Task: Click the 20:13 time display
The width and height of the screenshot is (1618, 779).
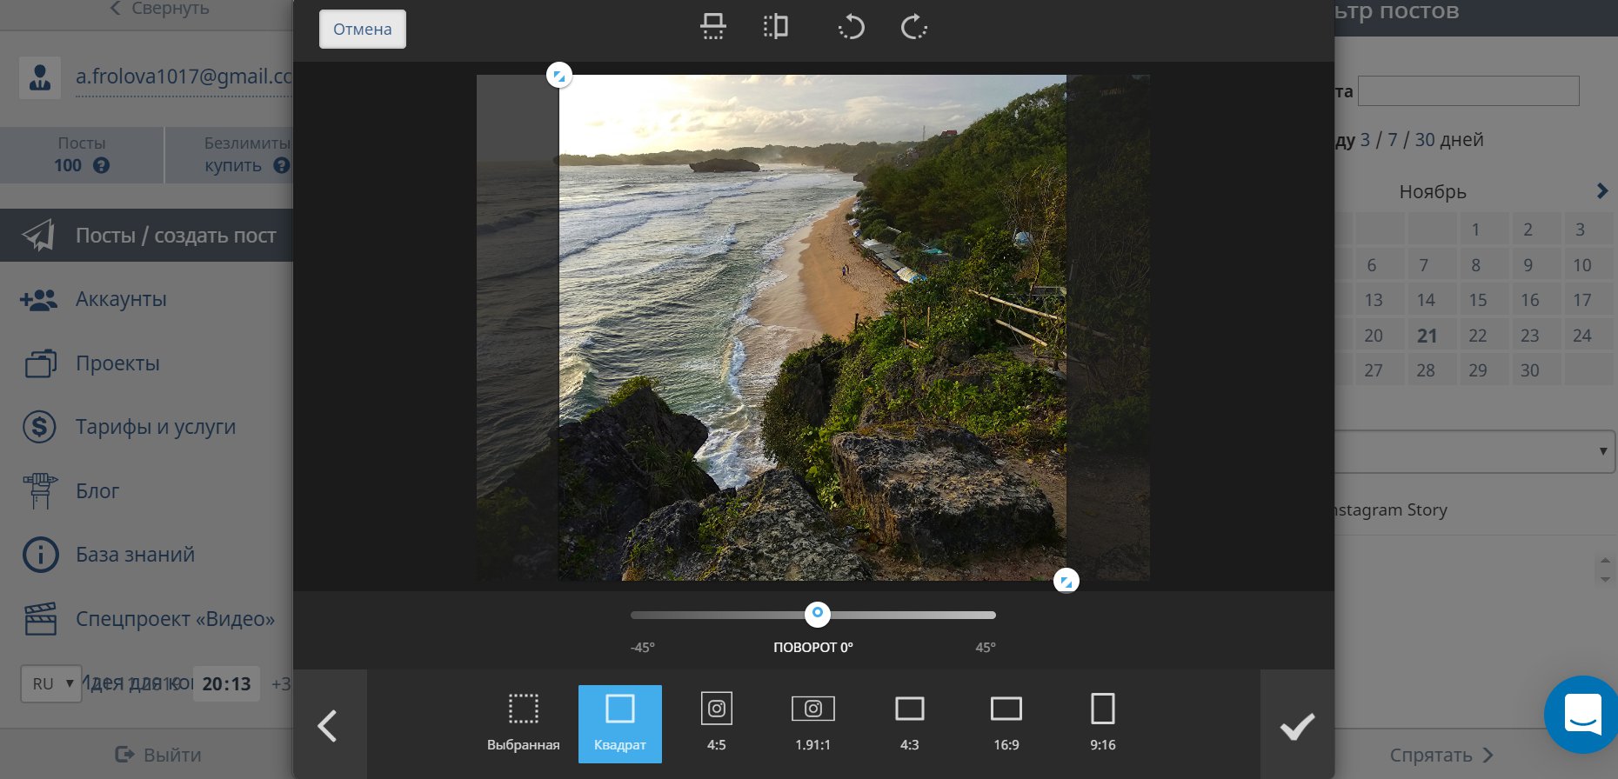Action: [226, 684]
